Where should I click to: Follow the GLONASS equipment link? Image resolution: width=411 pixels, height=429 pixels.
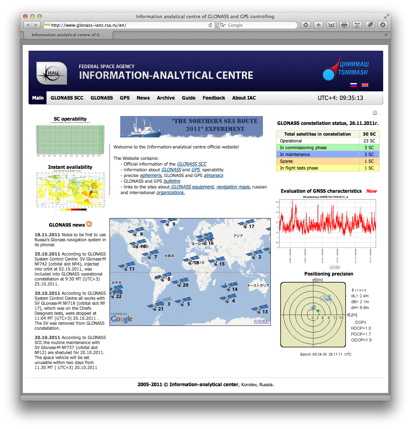pos(192,187)
